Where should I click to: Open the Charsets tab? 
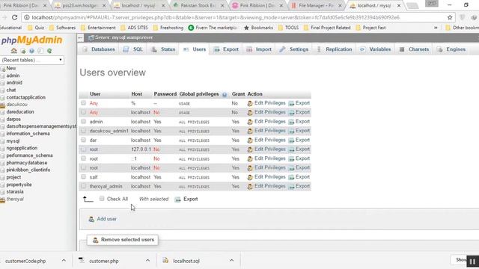point(414,49)
